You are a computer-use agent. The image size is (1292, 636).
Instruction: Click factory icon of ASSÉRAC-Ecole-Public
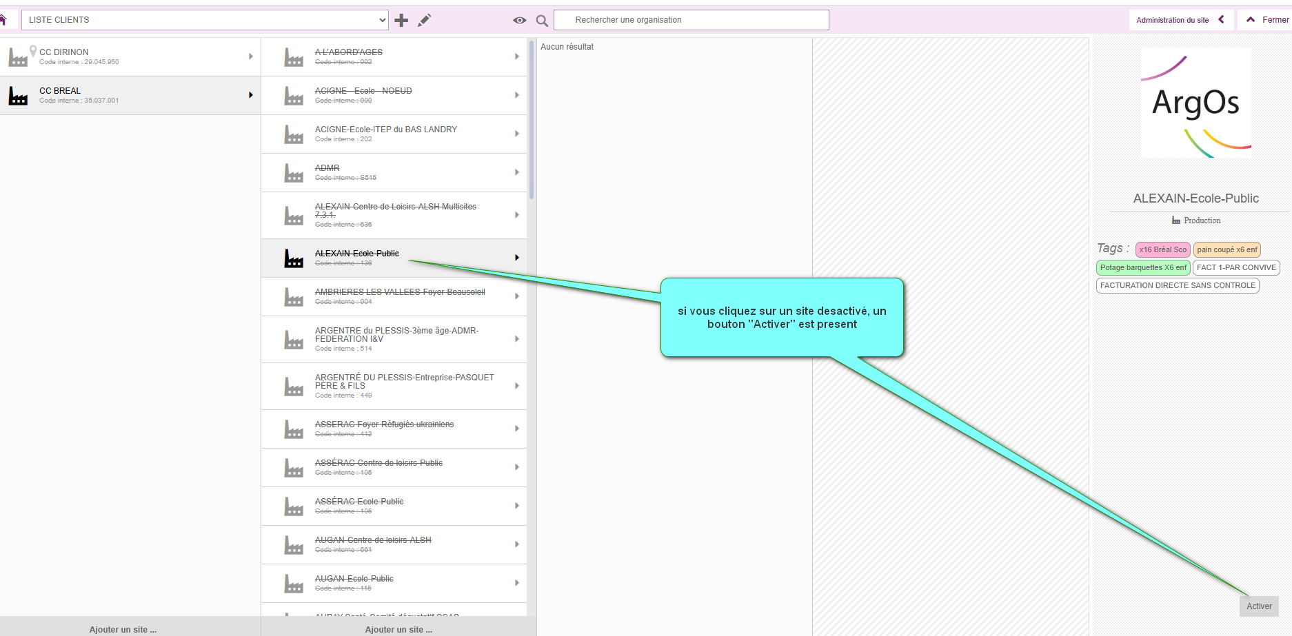tap(294, 507)
